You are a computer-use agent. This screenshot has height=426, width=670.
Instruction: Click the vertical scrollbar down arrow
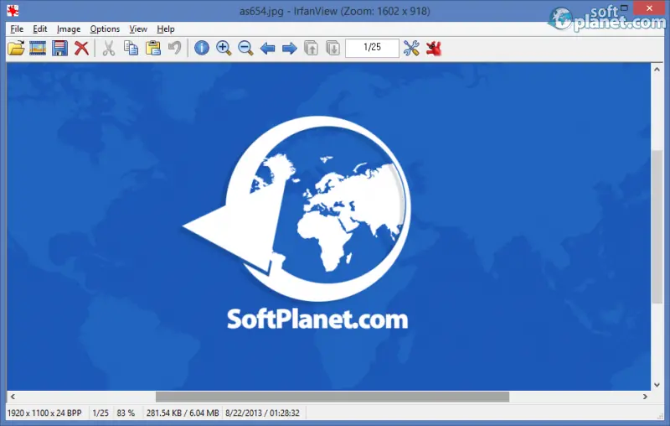point(657,385)
